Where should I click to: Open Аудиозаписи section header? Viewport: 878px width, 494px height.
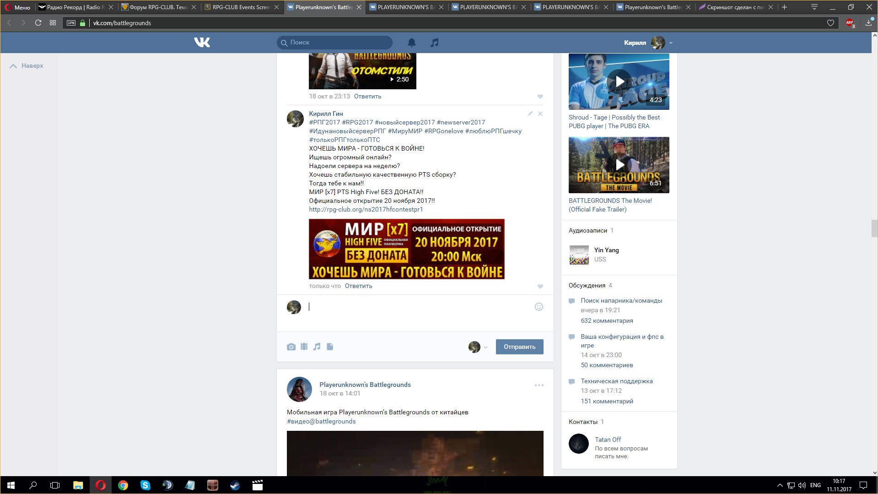click(x=588, y=230)
